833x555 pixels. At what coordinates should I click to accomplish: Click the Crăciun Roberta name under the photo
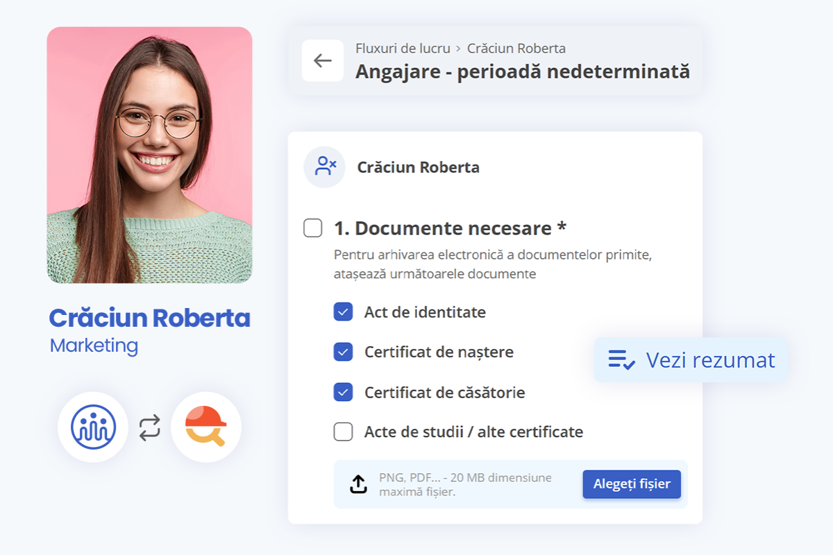point(149,318)
